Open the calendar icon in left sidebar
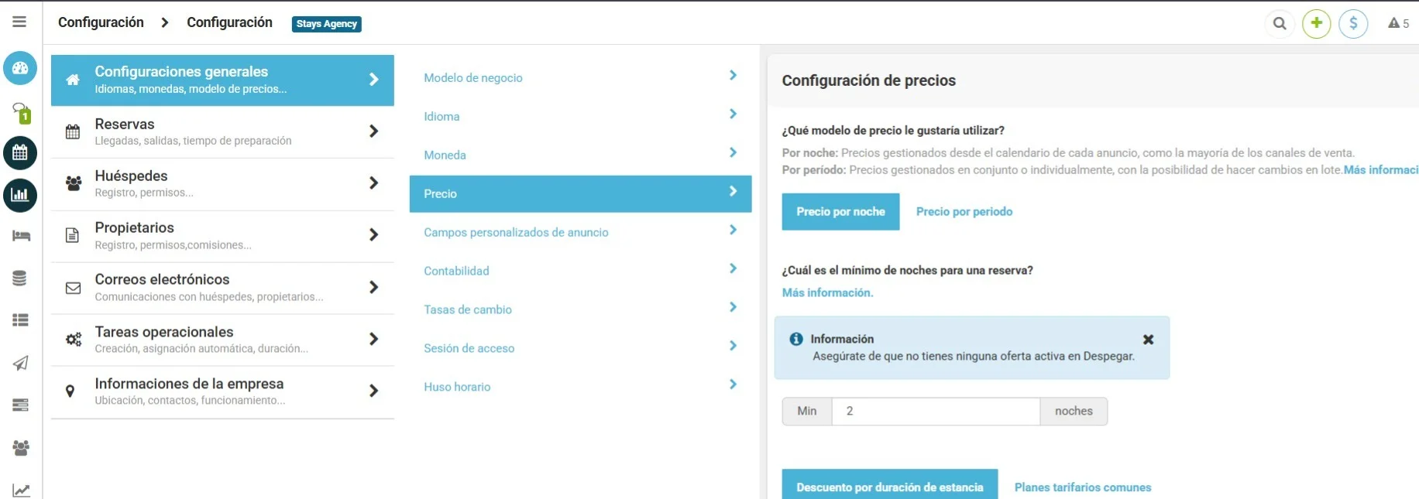 point(20,152)
